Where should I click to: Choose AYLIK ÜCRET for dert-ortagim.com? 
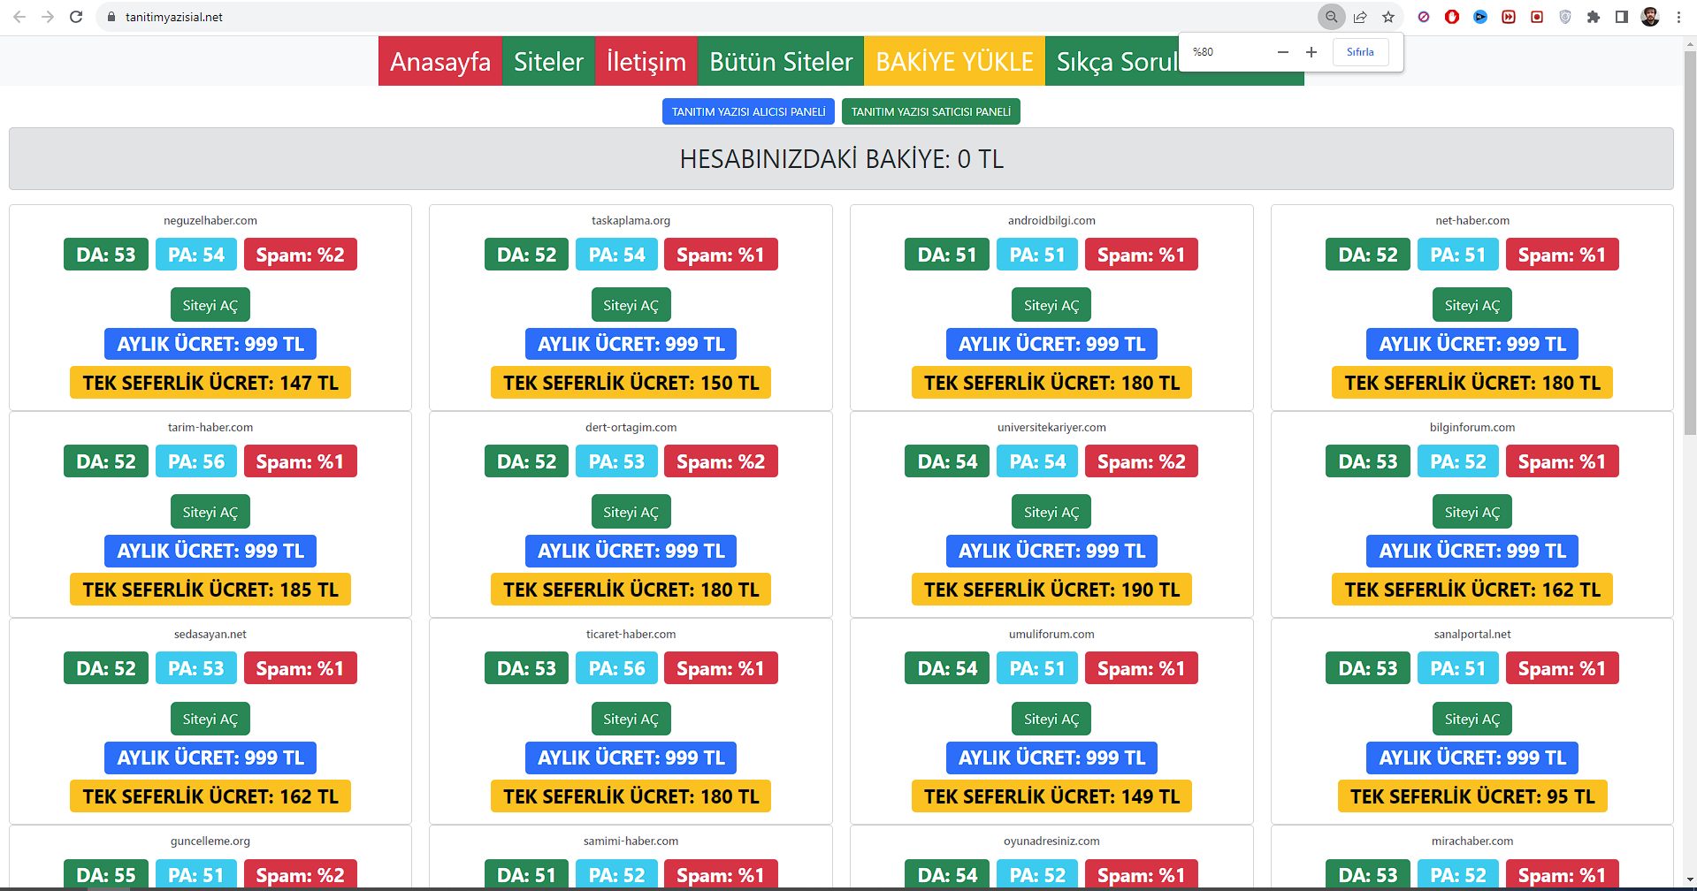tap(631, 551)
